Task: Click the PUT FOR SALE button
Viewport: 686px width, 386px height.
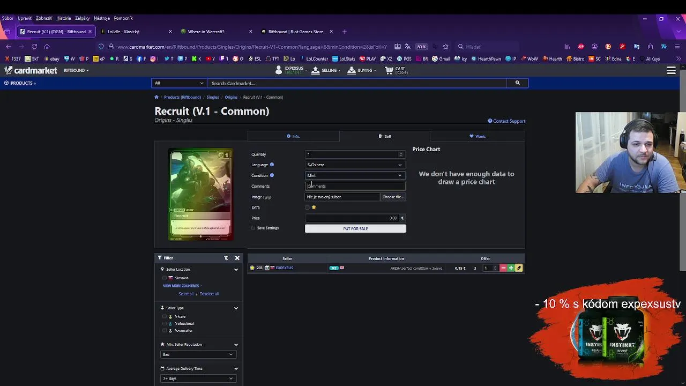Action: 355,228
